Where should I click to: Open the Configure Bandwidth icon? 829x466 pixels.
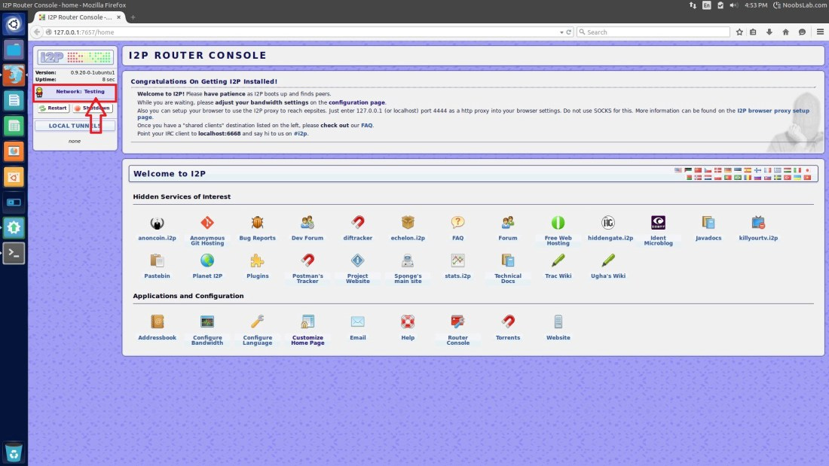coord(207,322)
